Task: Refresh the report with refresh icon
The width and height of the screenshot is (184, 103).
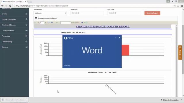Action: point(87,22)
